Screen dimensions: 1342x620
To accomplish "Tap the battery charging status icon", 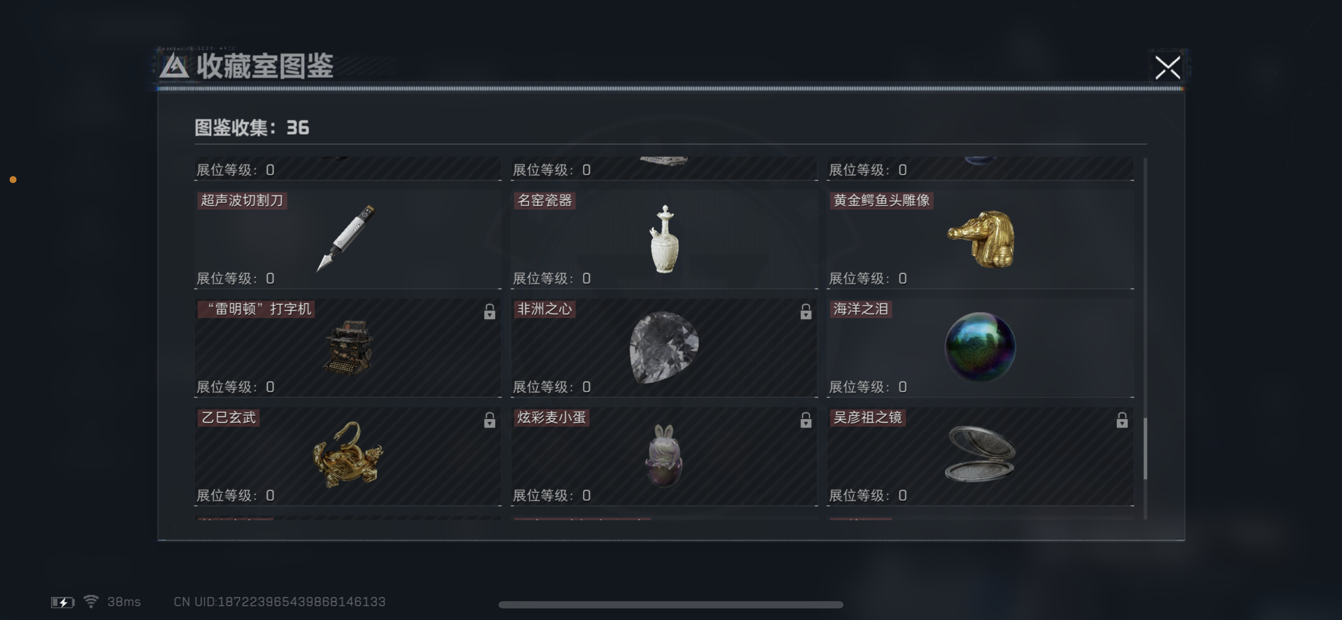I will [62, 602].
